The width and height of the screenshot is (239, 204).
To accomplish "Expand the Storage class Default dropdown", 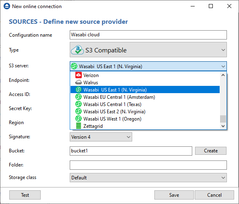I will [x=148, y=178].
